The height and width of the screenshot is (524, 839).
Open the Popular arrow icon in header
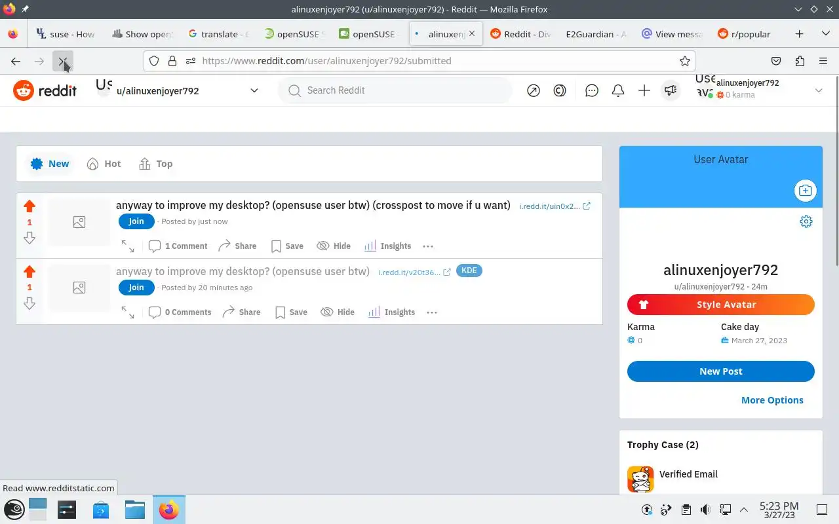coord(534,90)
